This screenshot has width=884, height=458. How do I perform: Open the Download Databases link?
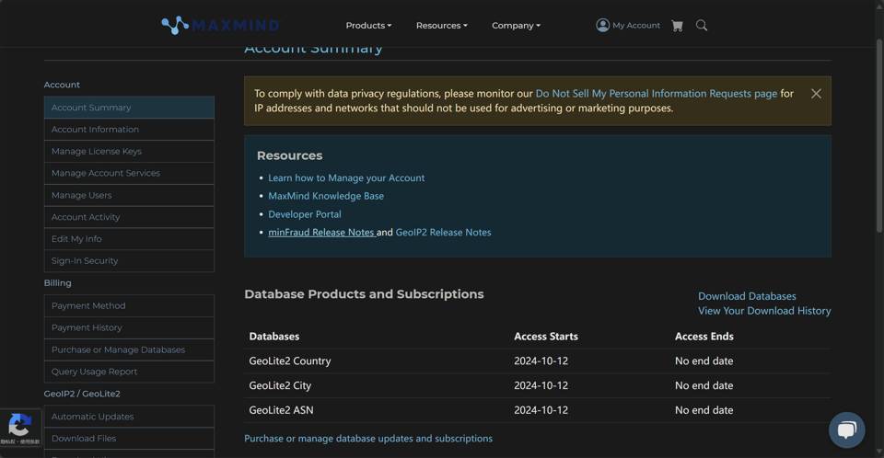[x=747, y=296]
